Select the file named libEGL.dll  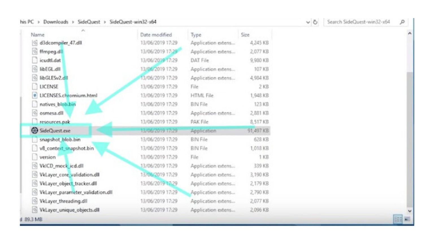[x=50, y=69]
